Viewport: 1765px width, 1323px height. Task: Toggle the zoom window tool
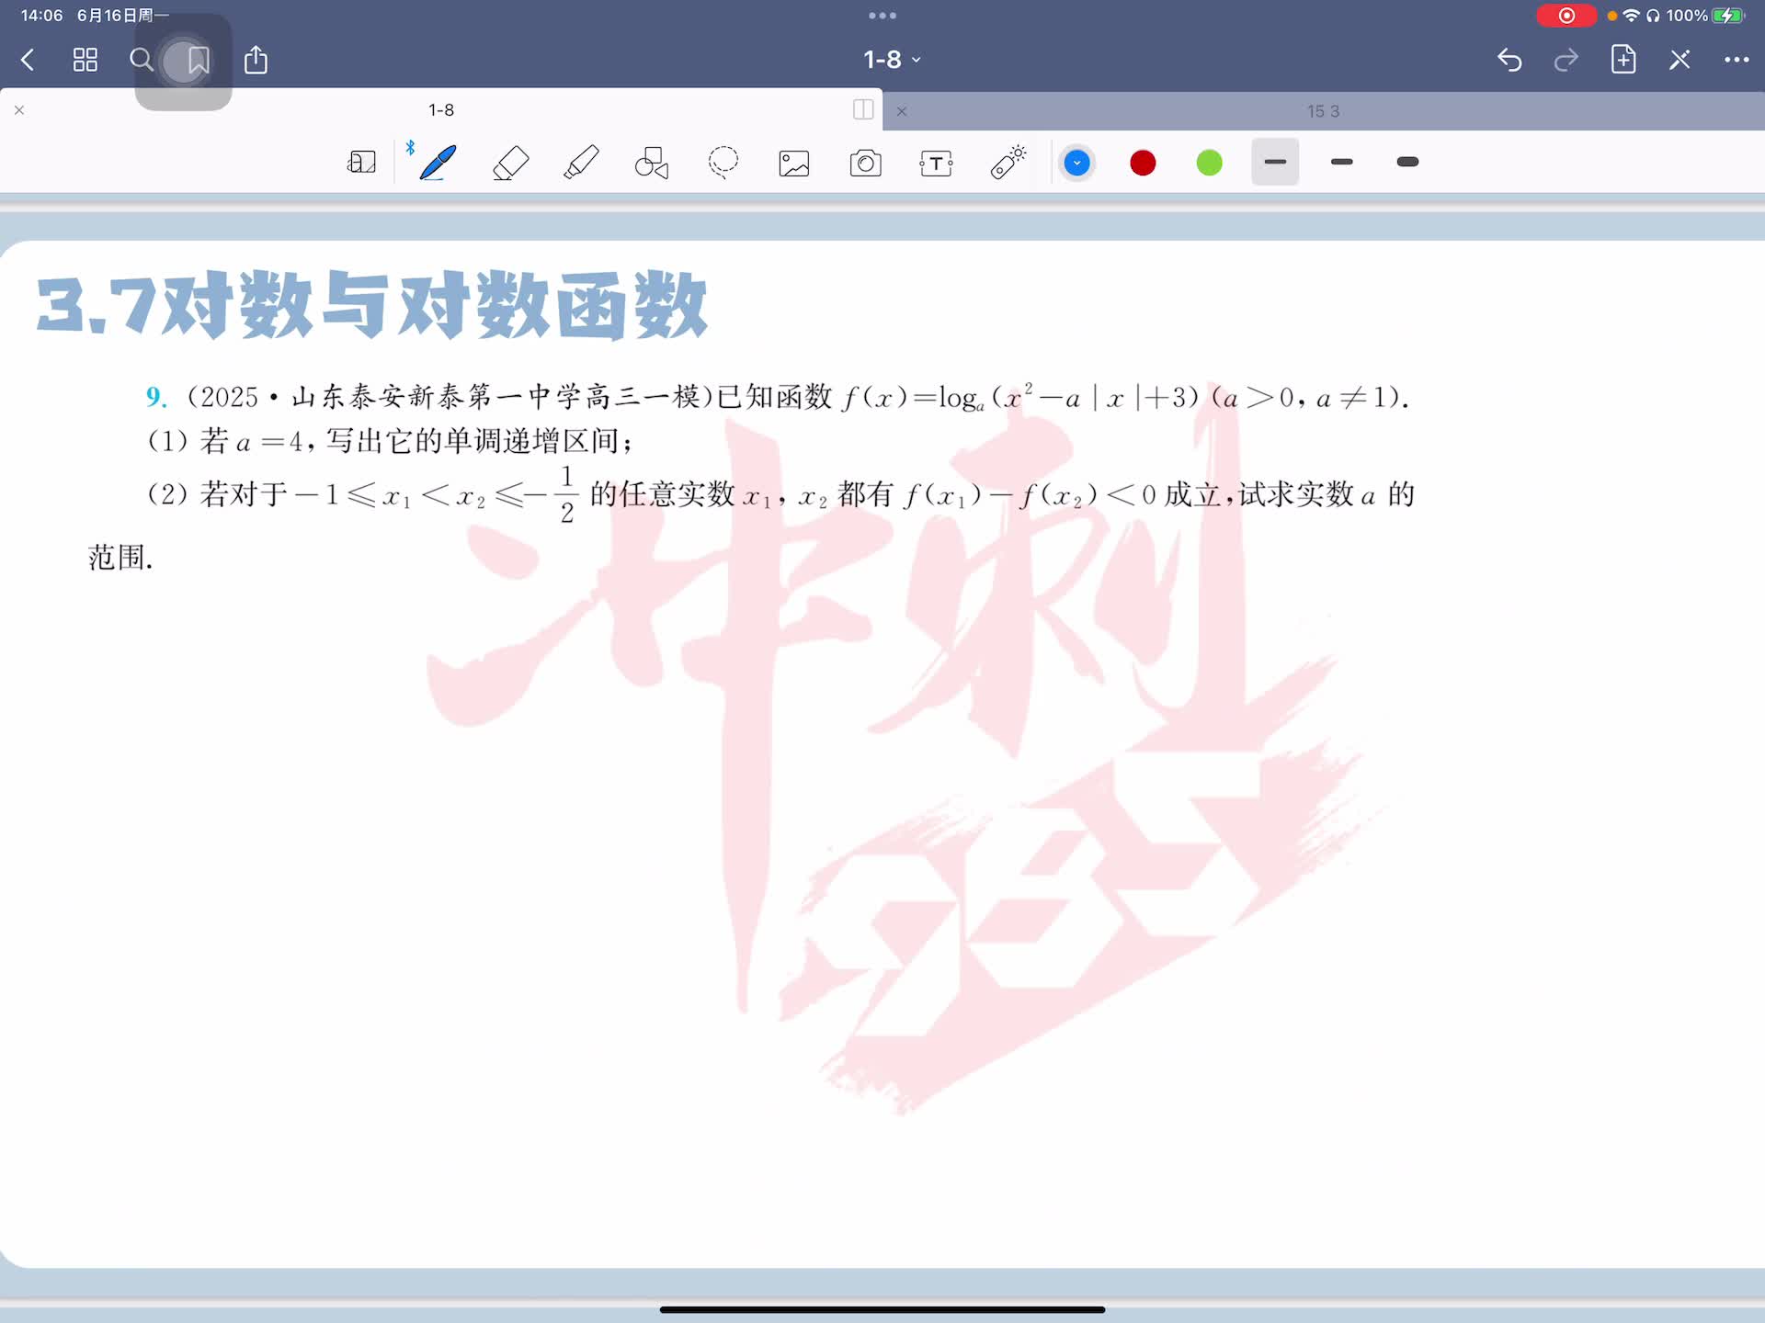click(361, 163)
